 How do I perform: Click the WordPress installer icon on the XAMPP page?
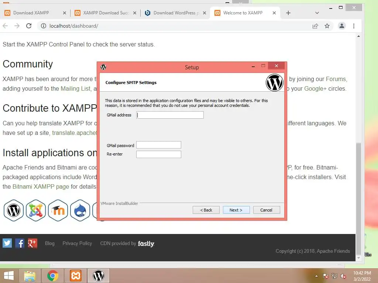click(14, 210)
